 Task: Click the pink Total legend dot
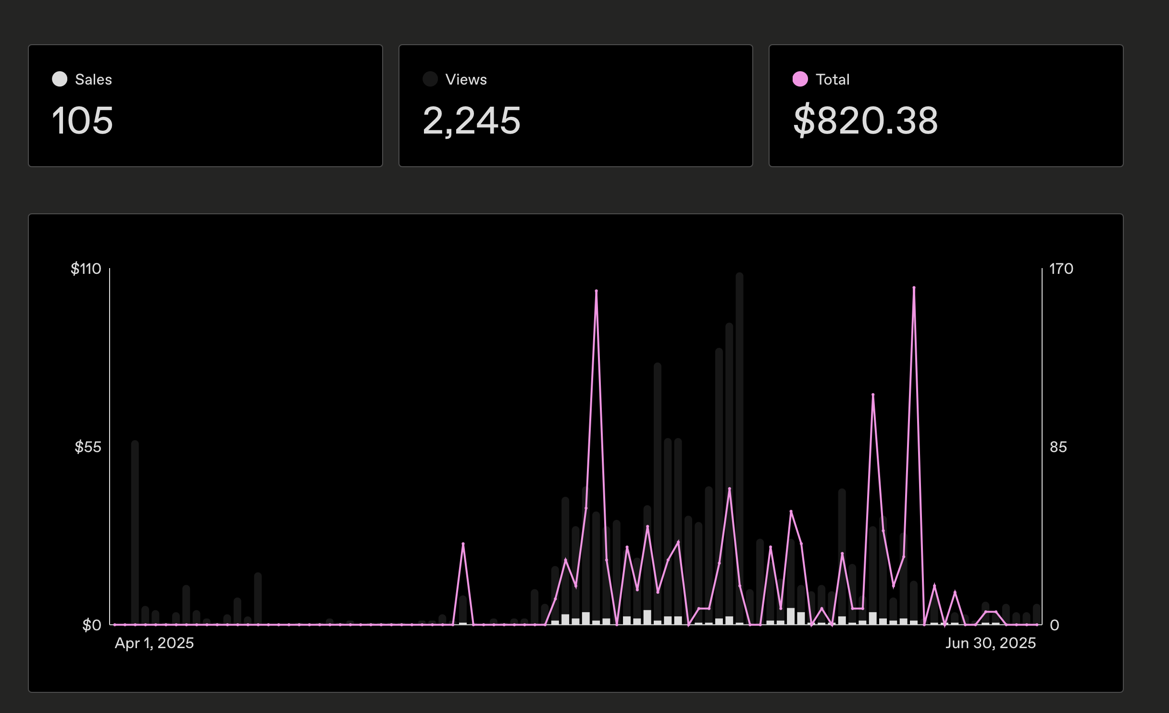point(800,79)
